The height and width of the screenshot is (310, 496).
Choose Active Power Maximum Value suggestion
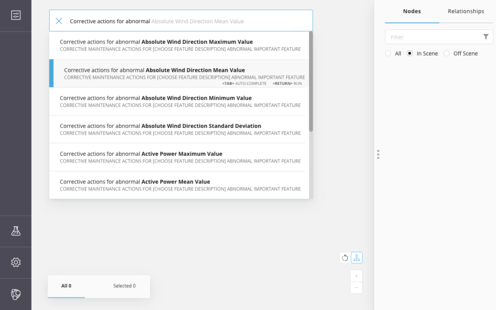[177, 157]
